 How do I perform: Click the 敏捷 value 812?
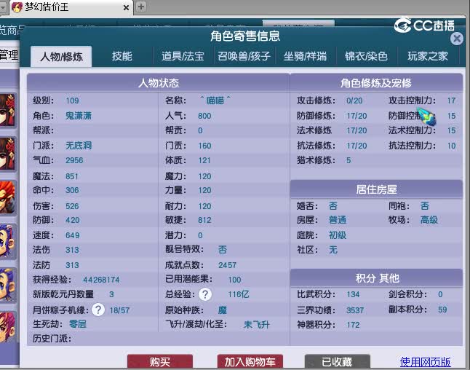pyautogui.click(x=204, y=220)
